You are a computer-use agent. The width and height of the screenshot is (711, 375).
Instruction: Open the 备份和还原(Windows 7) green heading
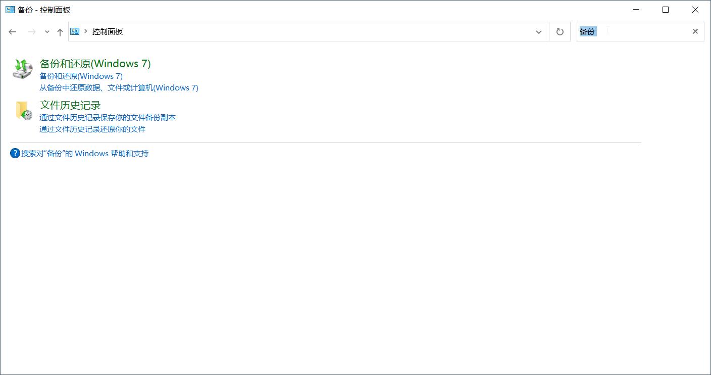pos(95,64)
